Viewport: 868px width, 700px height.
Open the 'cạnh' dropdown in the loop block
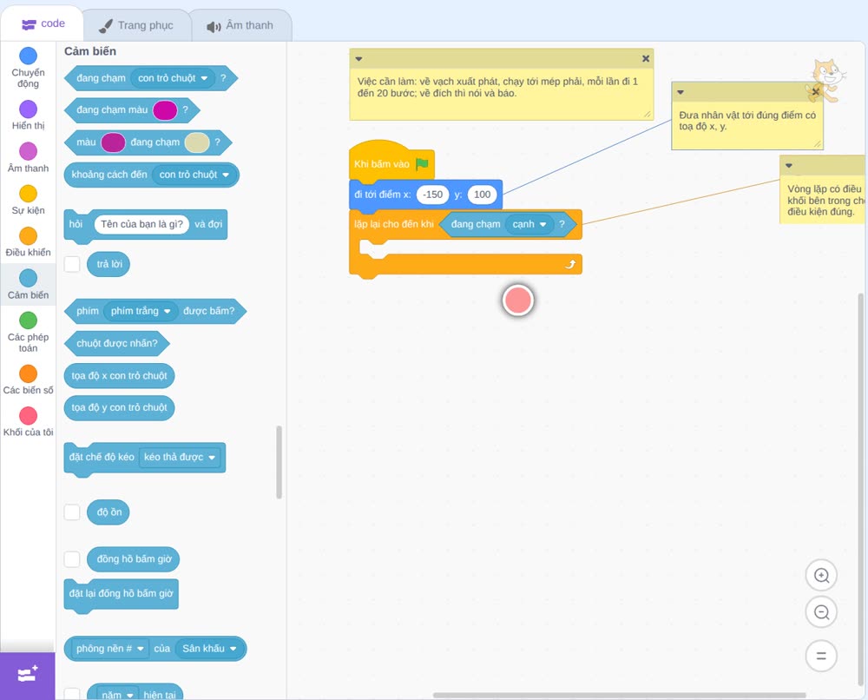[529, 224]
